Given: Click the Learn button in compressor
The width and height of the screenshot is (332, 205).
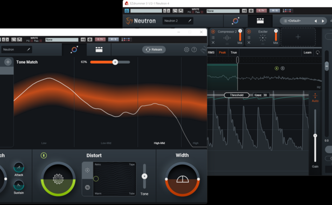Looking at the screenshot, I should pos(308,52).
